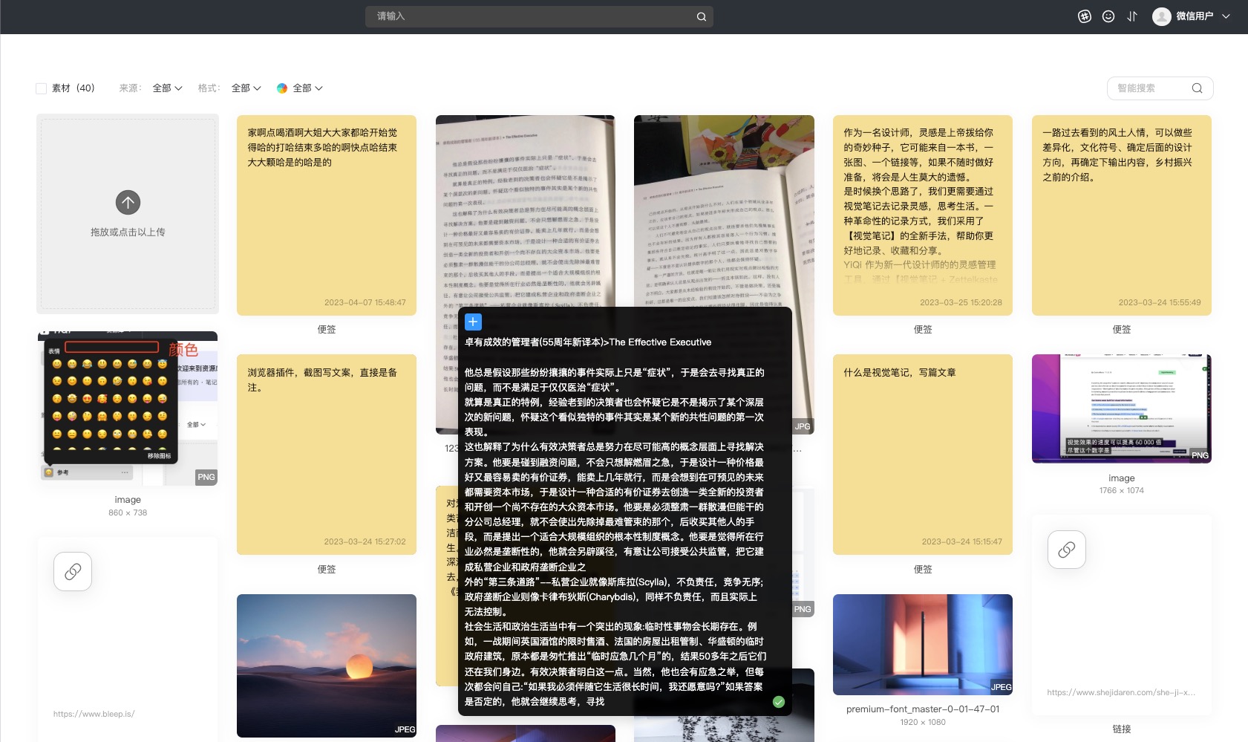
Task: Click the 2023-03-25 15:20:28 timestamp
Action: pos(961,302)
